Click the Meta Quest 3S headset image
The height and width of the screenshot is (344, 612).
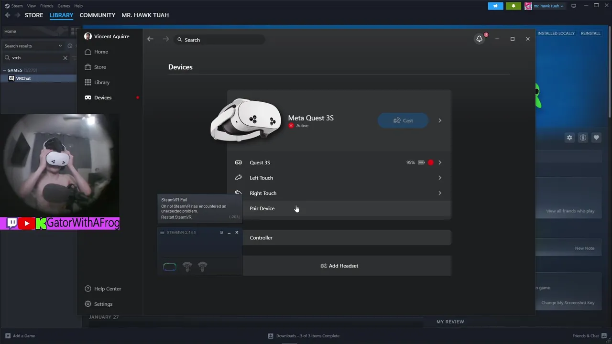tap(246, 119)
